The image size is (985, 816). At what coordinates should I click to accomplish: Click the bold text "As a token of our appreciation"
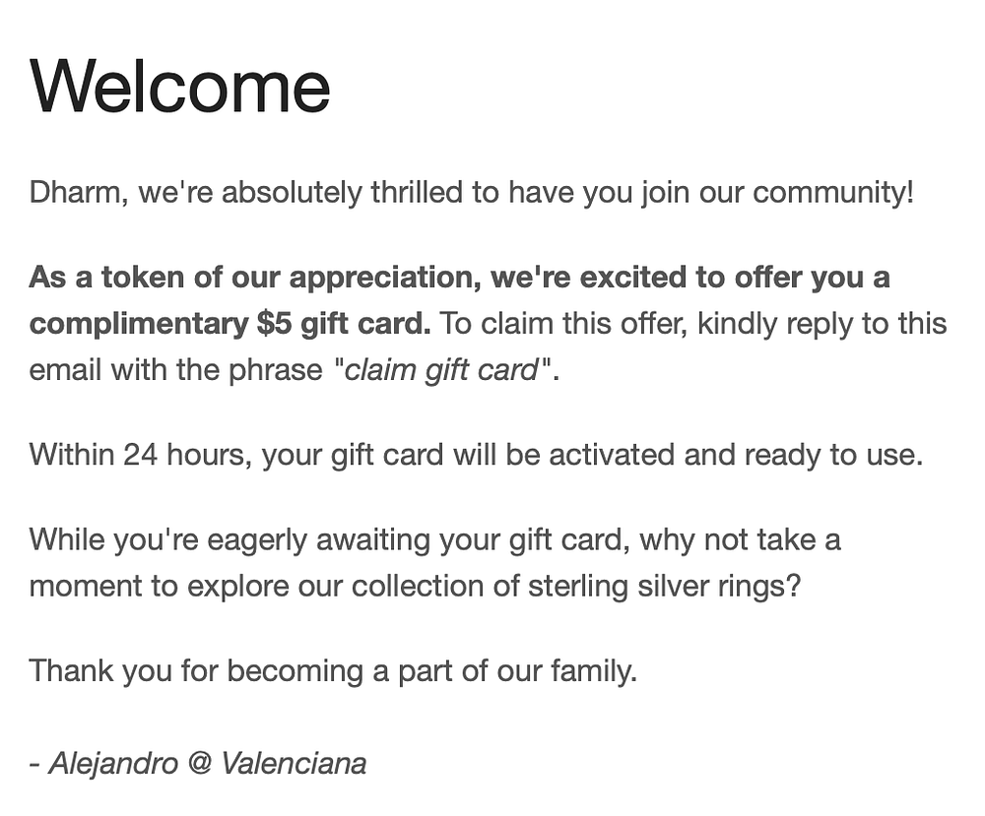(x=250, y=278)
